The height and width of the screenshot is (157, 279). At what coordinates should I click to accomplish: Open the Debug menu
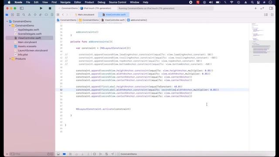tap(102, 2)
